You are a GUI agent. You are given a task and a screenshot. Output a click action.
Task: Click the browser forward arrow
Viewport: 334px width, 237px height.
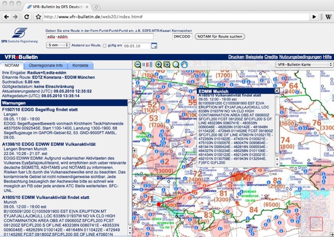(15, 17)
